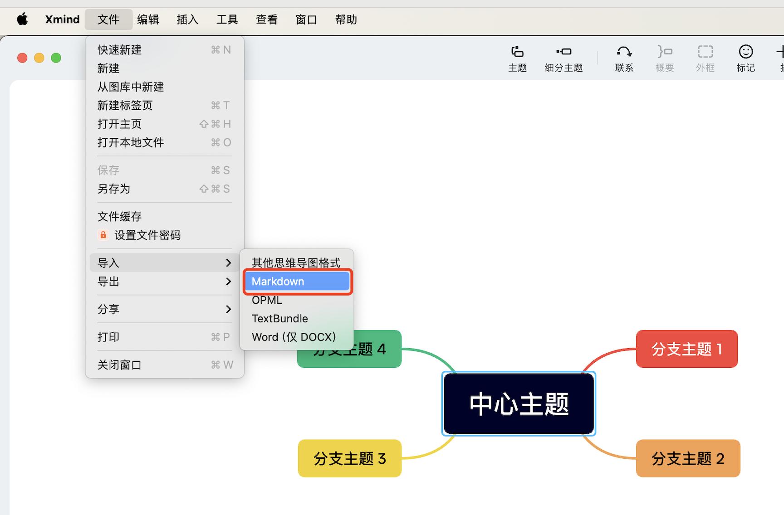Choose 打开本地文件 menu item

click(165, 143)
